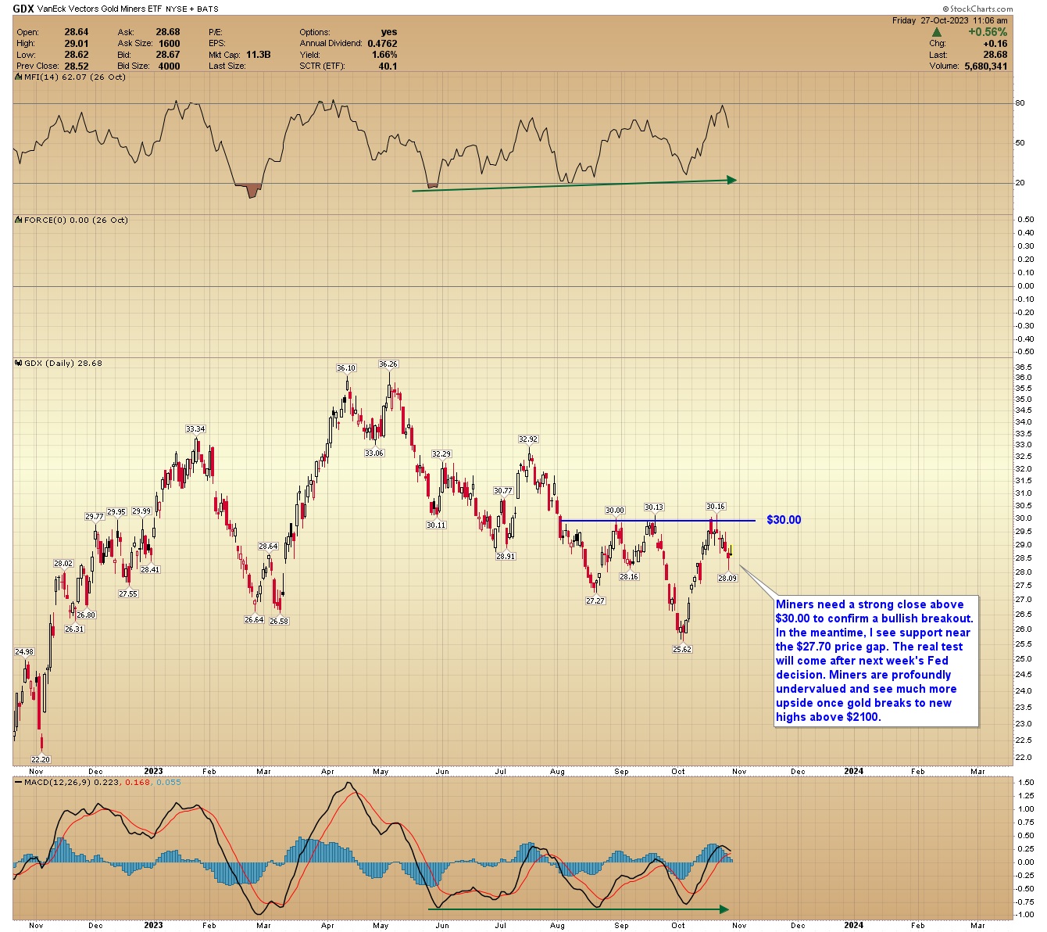Click the Volume value 5,680,341
The width and height of the screenshot is (1047, 932).
[986, 66]
